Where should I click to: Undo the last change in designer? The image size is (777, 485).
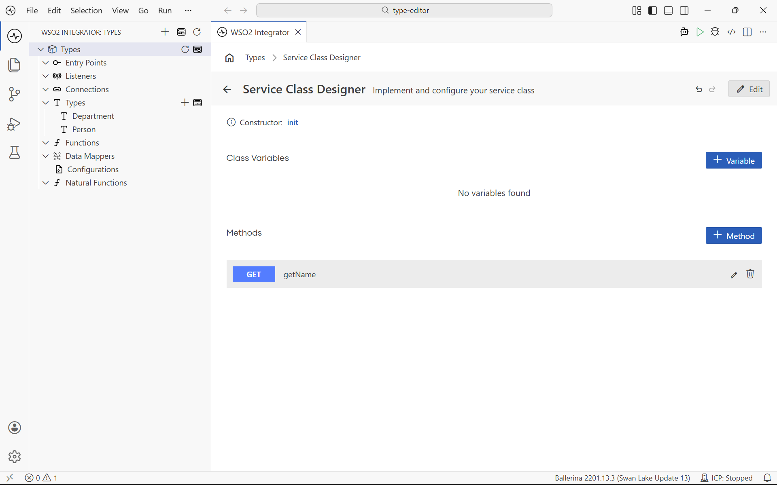tap(699, 89)
